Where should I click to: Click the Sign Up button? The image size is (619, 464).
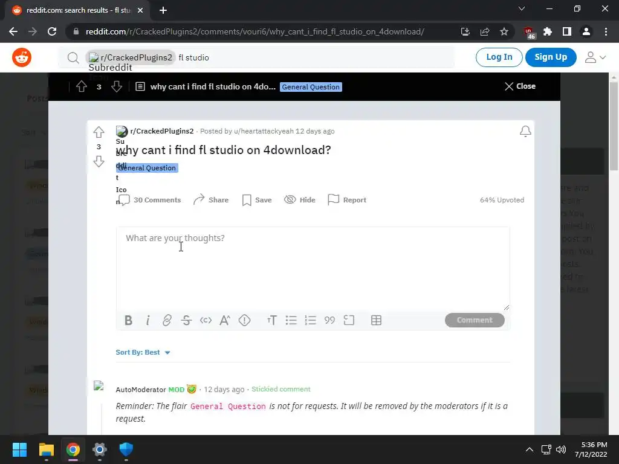551,57
